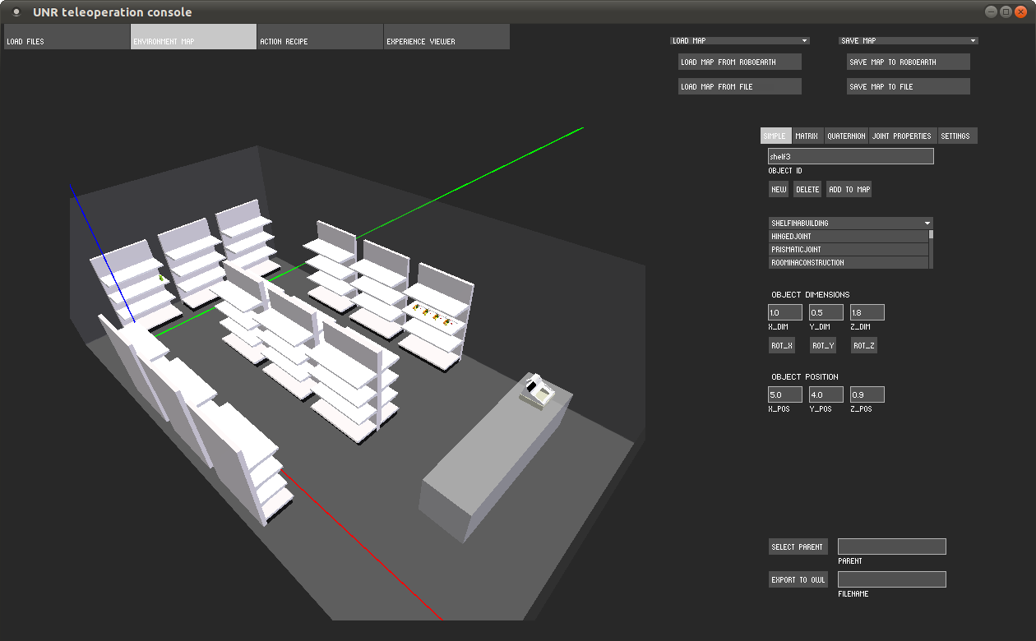Click the Add To Map button
Viewport: 1036px width, 641px height.
click(x=849, y=189)
